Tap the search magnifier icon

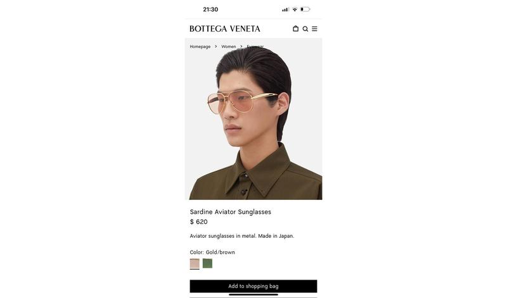pyautogui.click(x=305, y=29)
